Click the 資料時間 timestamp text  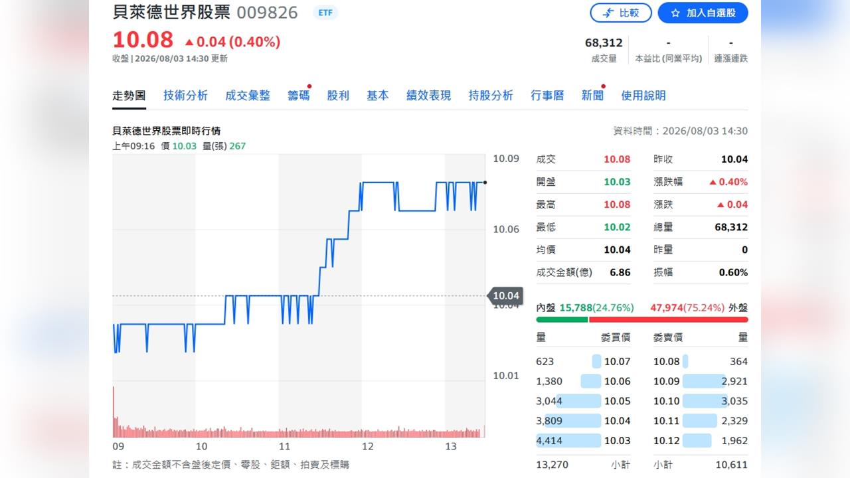680,131
